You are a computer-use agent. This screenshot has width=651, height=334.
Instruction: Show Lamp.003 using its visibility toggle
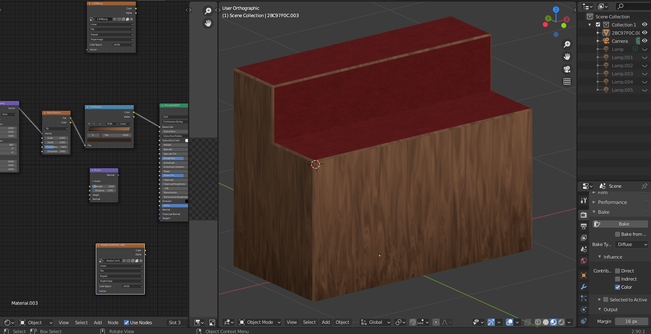pos(644,74)
